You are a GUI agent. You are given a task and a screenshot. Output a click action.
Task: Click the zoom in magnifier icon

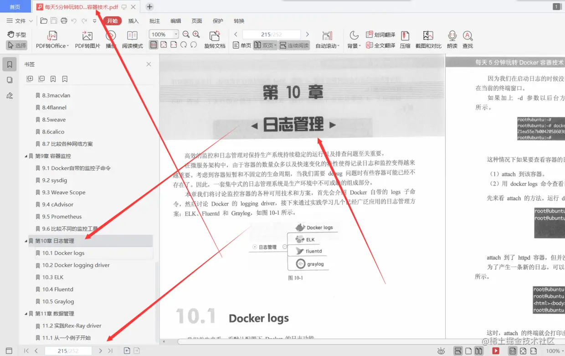[196, 34]
